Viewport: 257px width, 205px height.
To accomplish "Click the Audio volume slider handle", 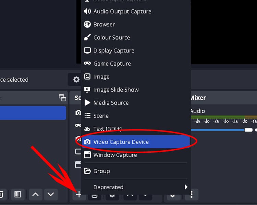I will pos(248,130).
